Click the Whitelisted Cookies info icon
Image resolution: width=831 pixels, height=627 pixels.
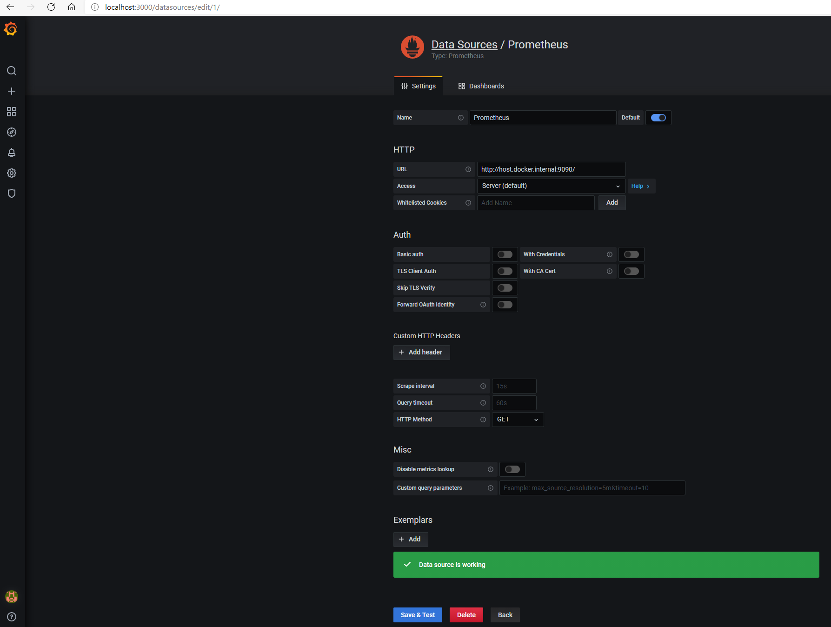(x=468, y=203)
